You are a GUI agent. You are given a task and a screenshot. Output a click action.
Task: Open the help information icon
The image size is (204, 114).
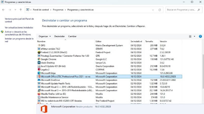point(200,36)
